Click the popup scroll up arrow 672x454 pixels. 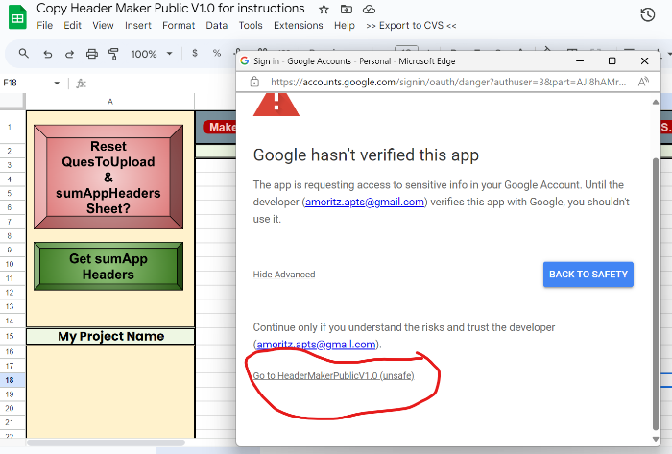656,102
